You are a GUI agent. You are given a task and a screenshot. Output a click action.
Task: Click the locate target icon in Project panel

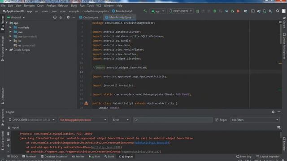(x=55, y=17)
